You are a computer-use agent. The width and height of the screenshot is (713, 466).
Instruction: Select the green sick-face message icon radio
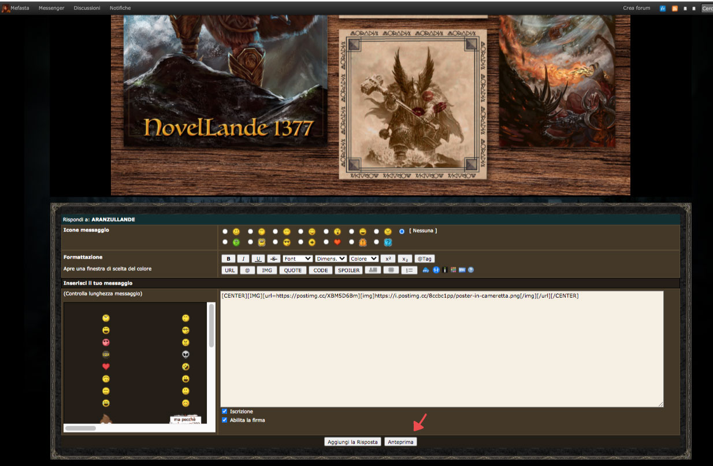coord(225,242)
